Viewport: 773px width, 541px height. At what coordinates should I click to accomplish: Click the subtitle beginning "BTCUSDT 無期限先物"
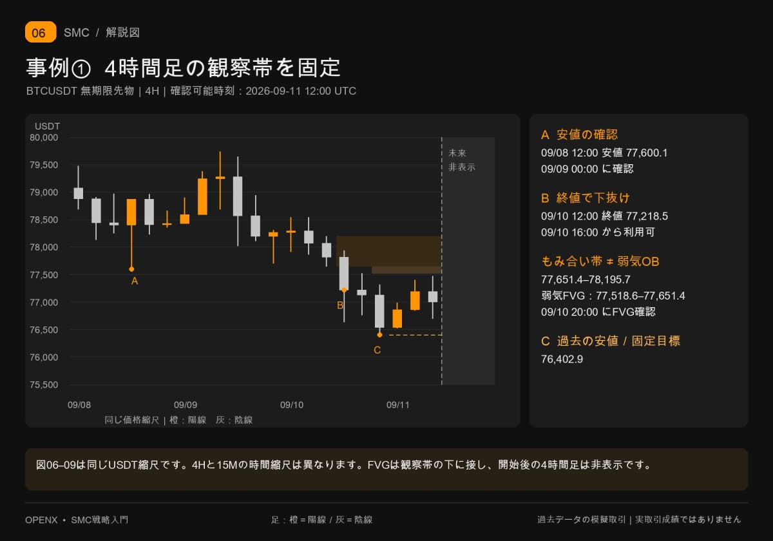click(x=191, y=91)
